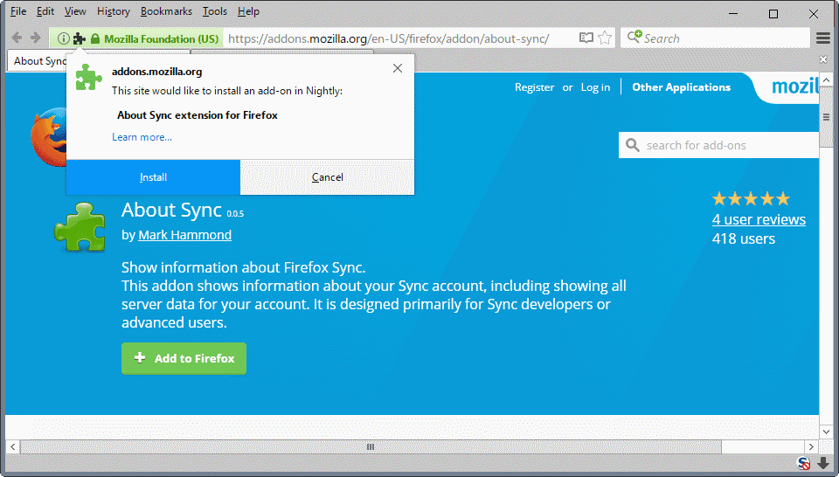Click the Log in link
Image resolution: width=839 pixels, height=477 pixels.
point(595,87)
